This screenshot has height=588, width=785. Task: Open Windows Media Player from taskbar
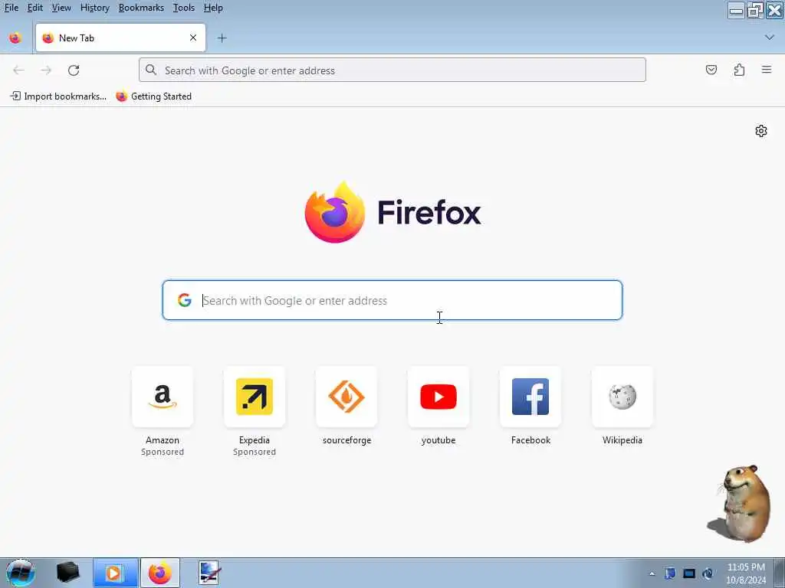(115, 573)
